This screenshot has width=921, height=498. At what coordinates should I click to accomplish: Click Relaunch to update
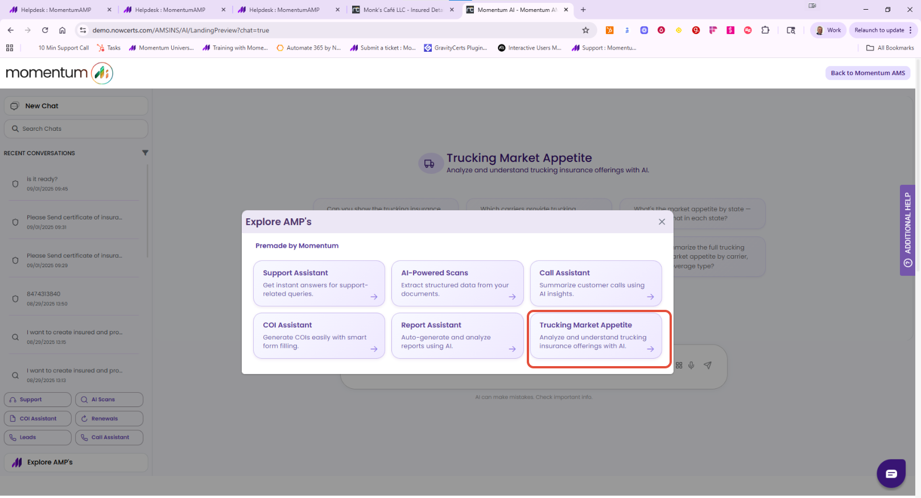[x=879, y=30]
